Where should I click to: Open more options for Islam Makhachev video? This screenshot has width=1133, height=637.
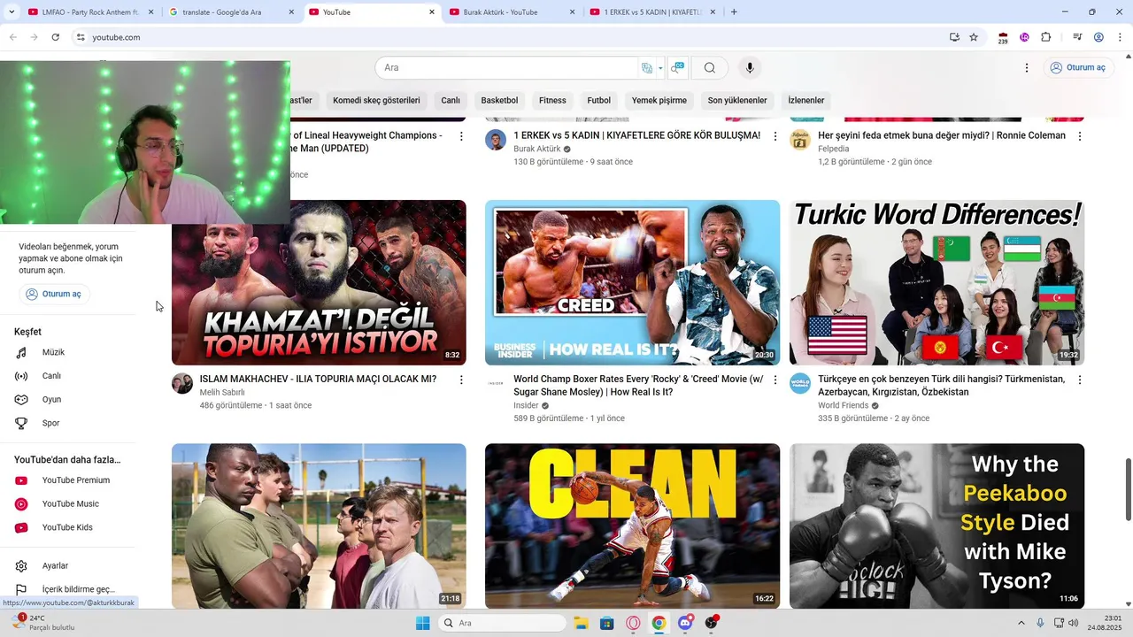click(x=461, y=380)
